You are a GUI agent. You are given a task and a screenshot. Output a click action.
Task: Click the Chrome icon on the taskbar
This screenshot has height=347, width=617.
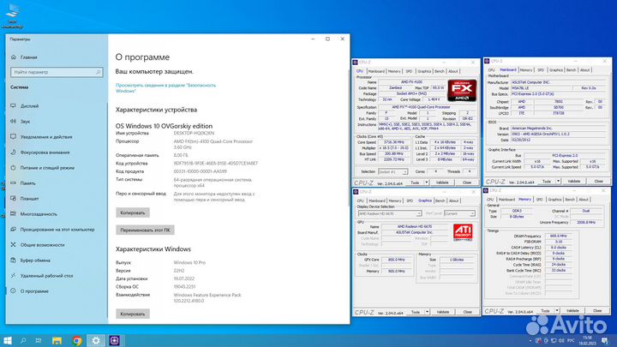[x=78, y=339]
